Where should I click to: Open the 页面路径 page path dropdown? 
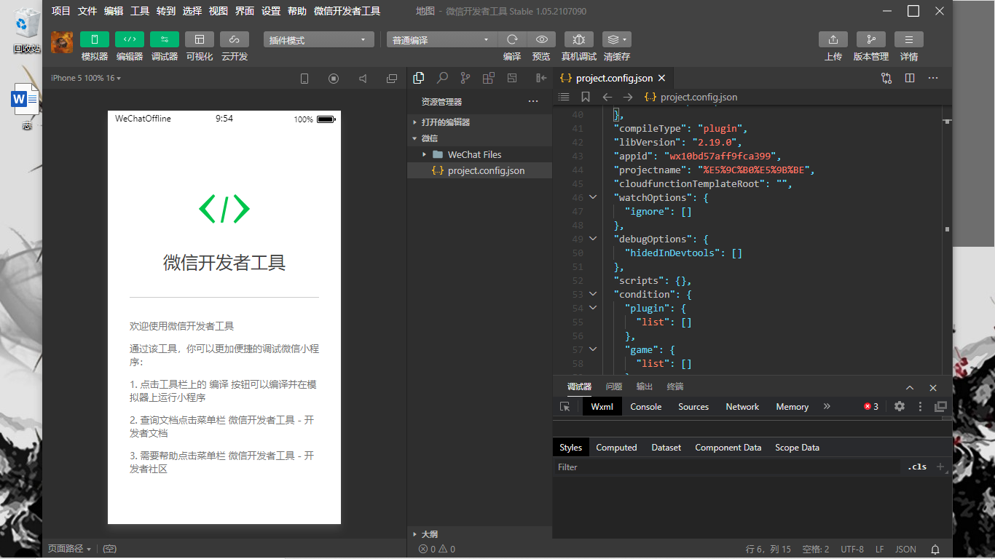(x=70, y=549)
